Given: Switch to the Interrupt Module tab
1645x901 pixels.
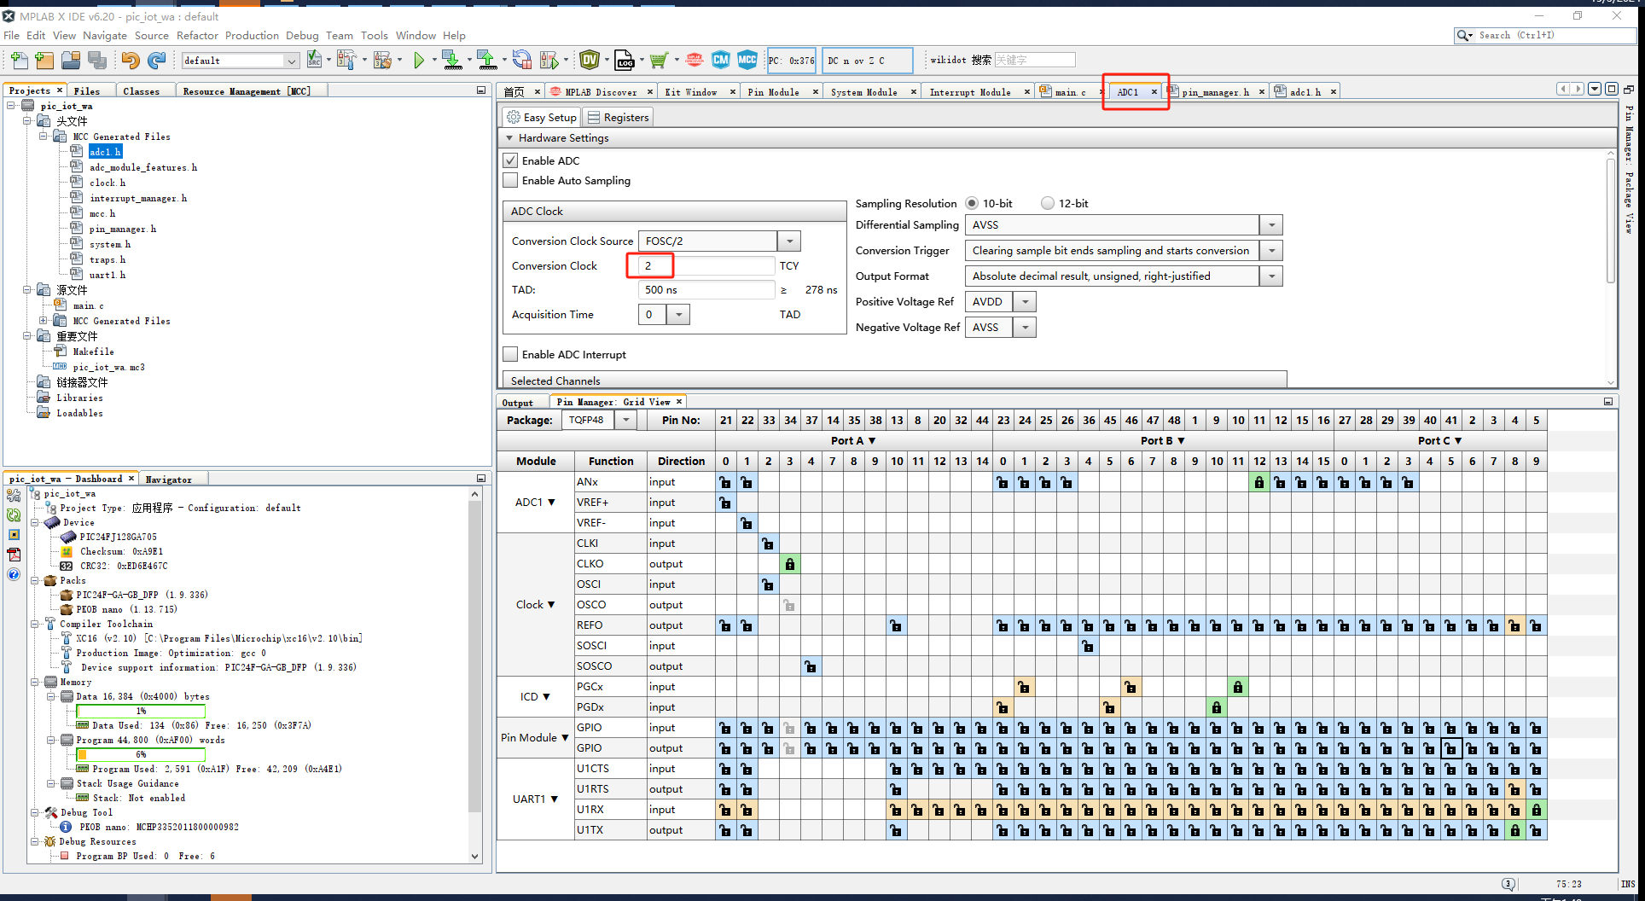Looking at the screenshot, I should click(x=969, y=92).
